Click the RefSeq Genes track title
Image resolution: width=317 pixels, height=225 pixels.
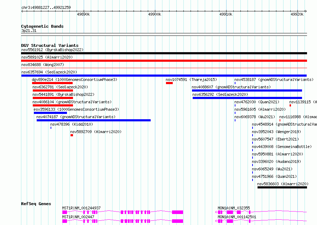36,204
